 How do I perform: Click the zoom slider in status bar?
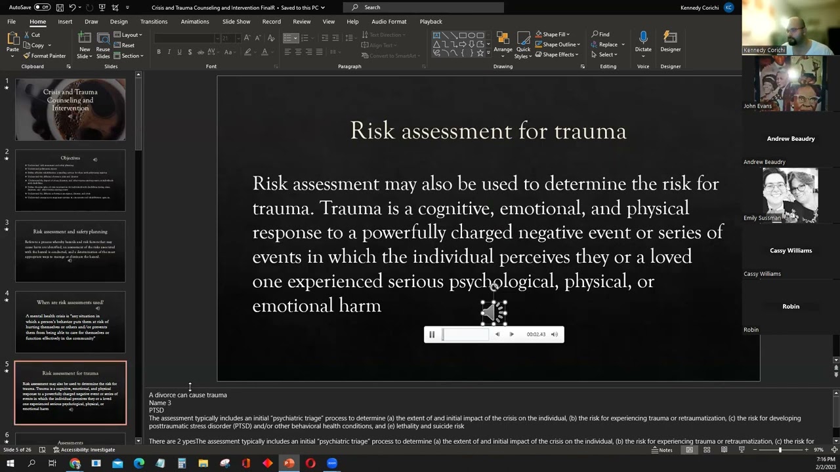click(x=780, y=450)
